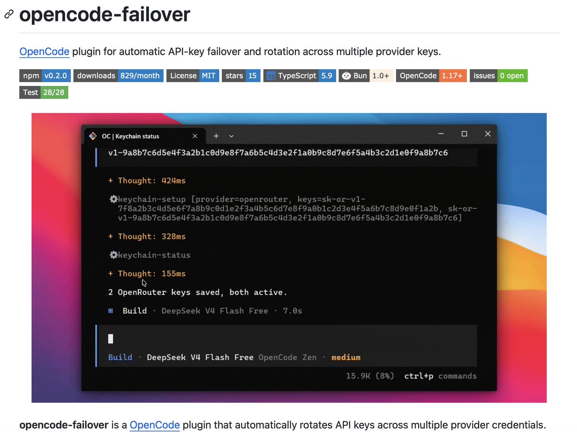The width and height of the screenshot is (577, 432).
Task: Click the keychain-status tool call text
Action: click(x=154, y=255)
